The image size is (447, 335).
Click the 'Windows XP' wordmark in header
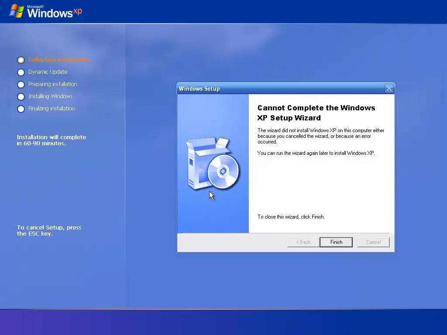tap(55, 12)
